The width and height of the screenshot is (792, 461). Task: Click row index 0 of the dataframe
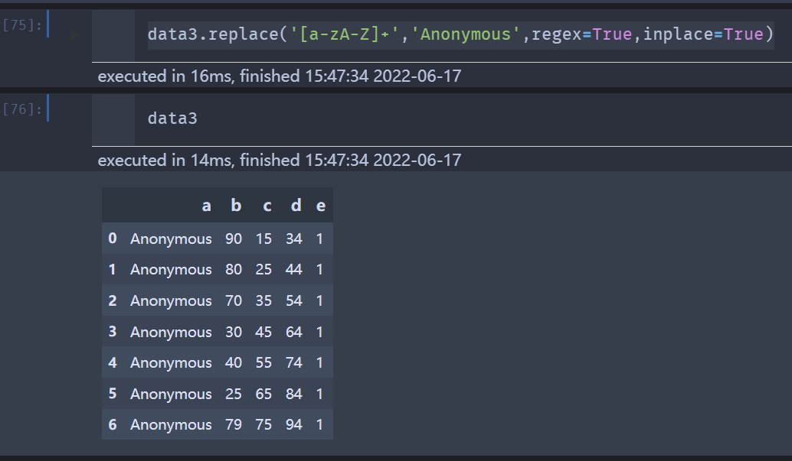pos(113,238)
